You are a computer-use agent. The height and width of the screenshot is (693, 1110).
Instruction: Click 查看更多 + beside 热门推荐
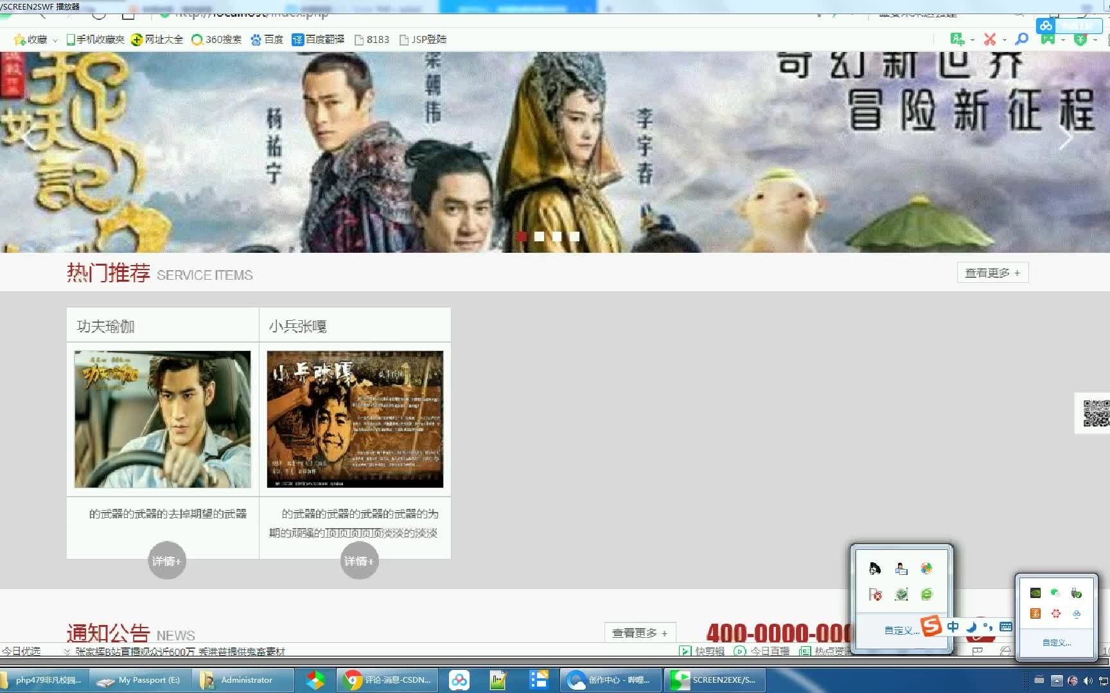pos(992,273)
